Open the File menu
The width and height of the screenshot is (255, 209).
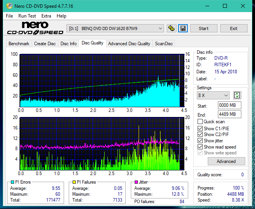pyautogui.click(x=9, y=16)
